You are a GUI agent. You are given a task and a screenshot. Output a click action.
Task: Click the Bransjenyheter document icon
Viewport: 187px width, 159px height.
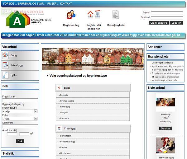pyautogui.click(x=116, y=15)
